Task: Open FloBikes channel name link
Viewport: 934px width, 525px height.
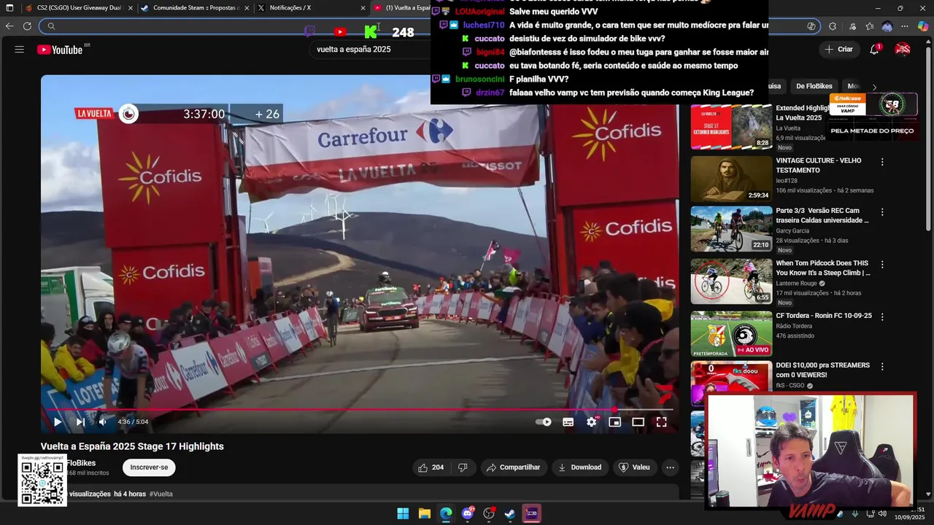Action: pyautogui.click(x=81, y=463)
